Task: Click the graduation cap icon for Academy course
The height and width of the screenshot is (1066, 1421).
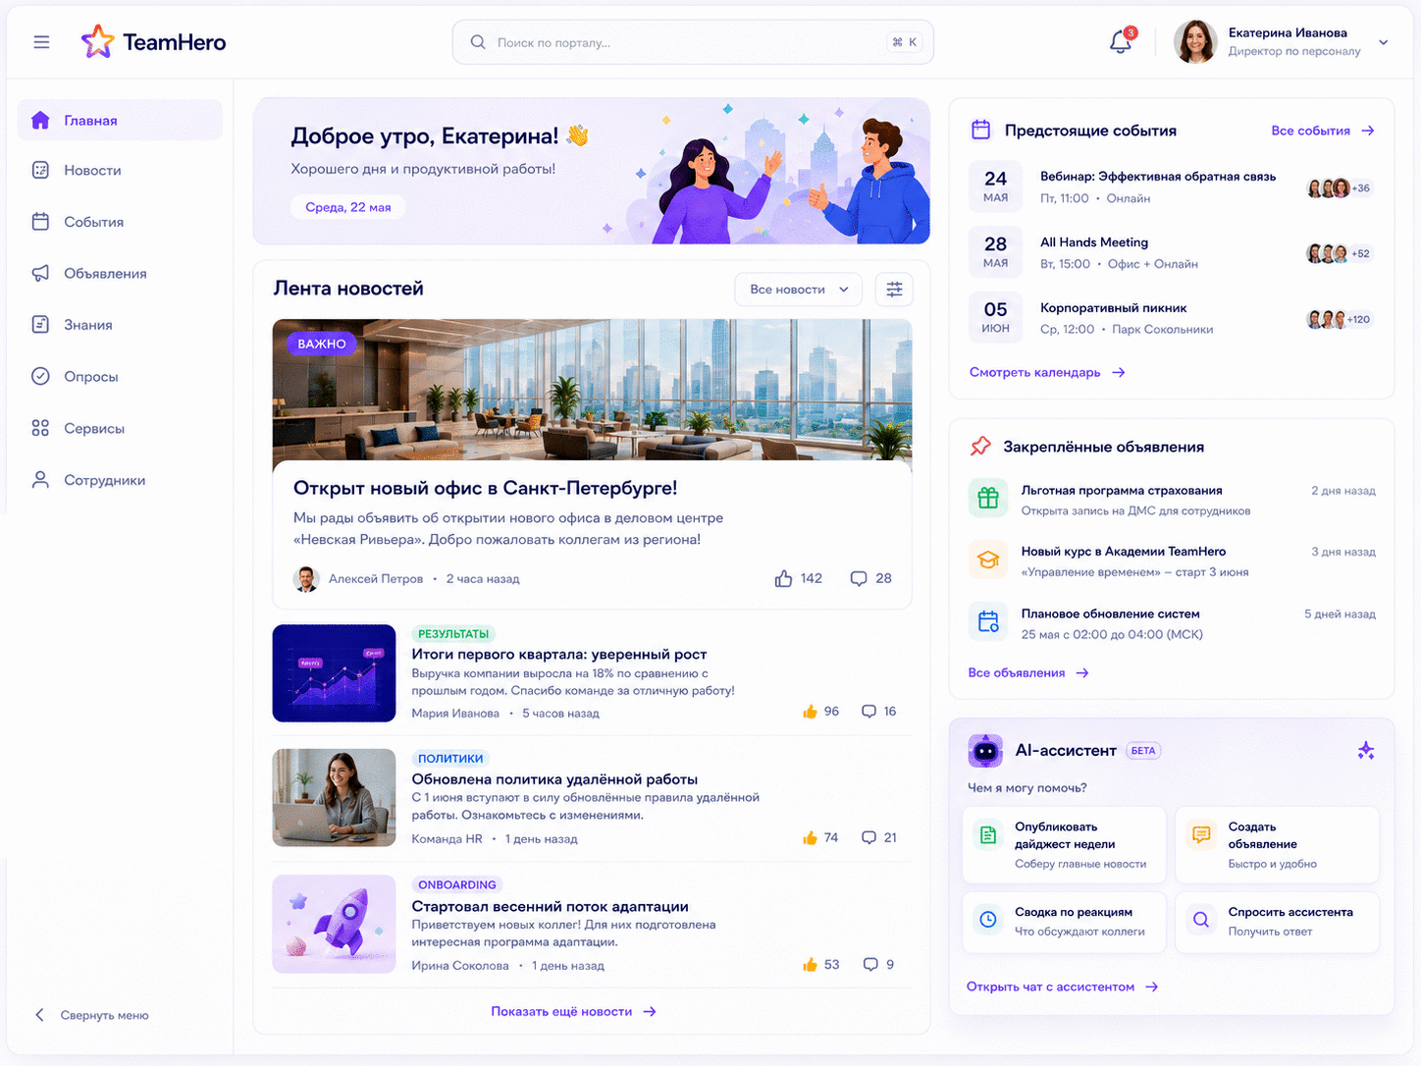Action: click(x=988, y=560)
